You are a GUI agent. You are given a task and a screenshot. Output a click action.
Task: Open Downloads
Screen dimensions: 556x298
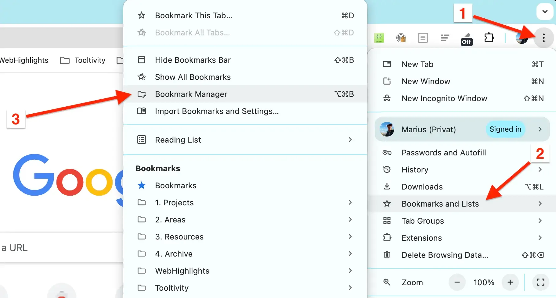462,186
